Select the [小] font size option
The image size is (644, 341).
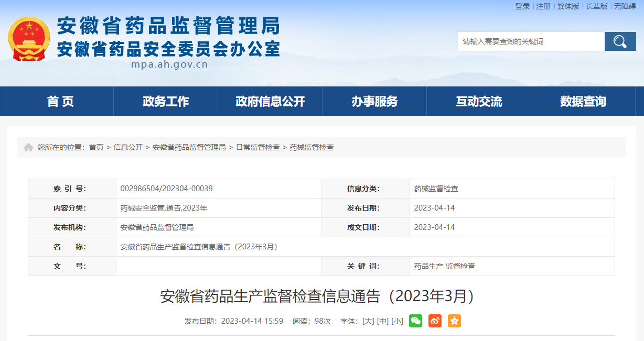click(396, 321)
